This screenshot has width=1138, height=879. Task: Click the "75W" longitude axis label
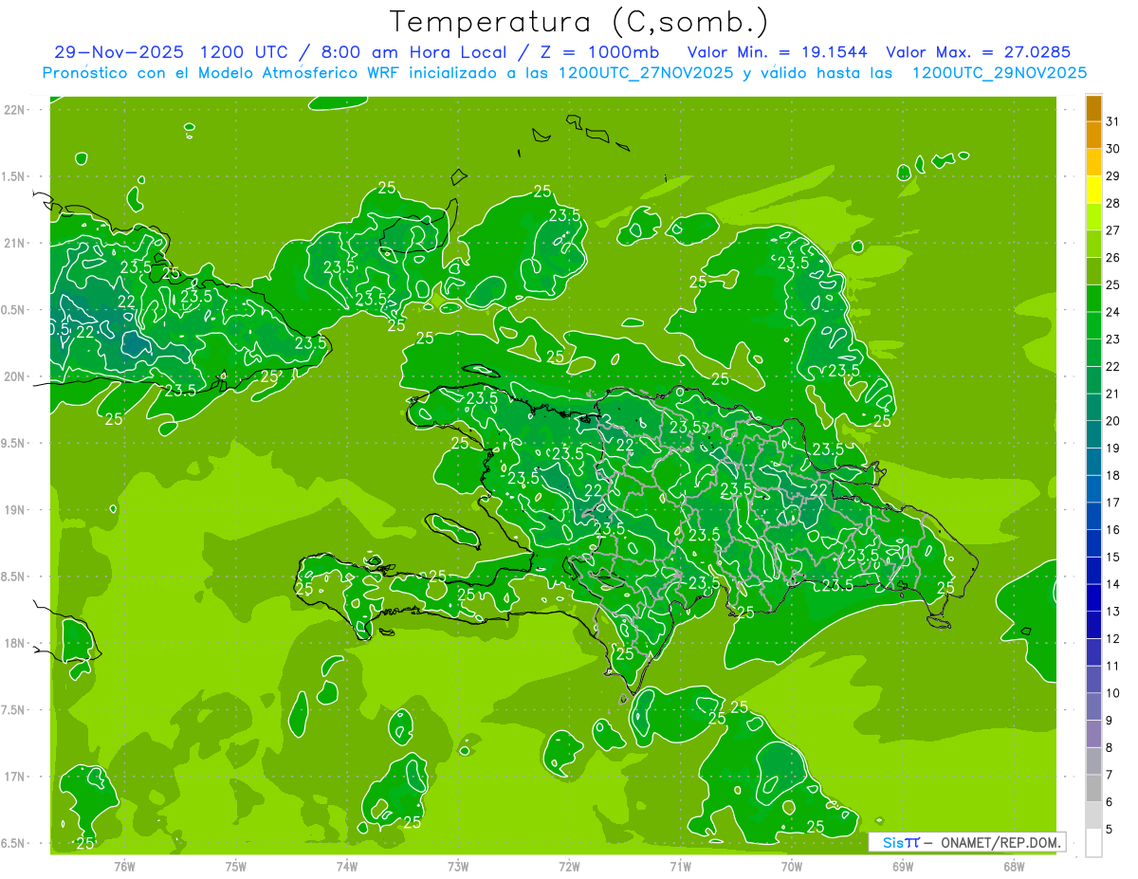click(x=236, y=866)
